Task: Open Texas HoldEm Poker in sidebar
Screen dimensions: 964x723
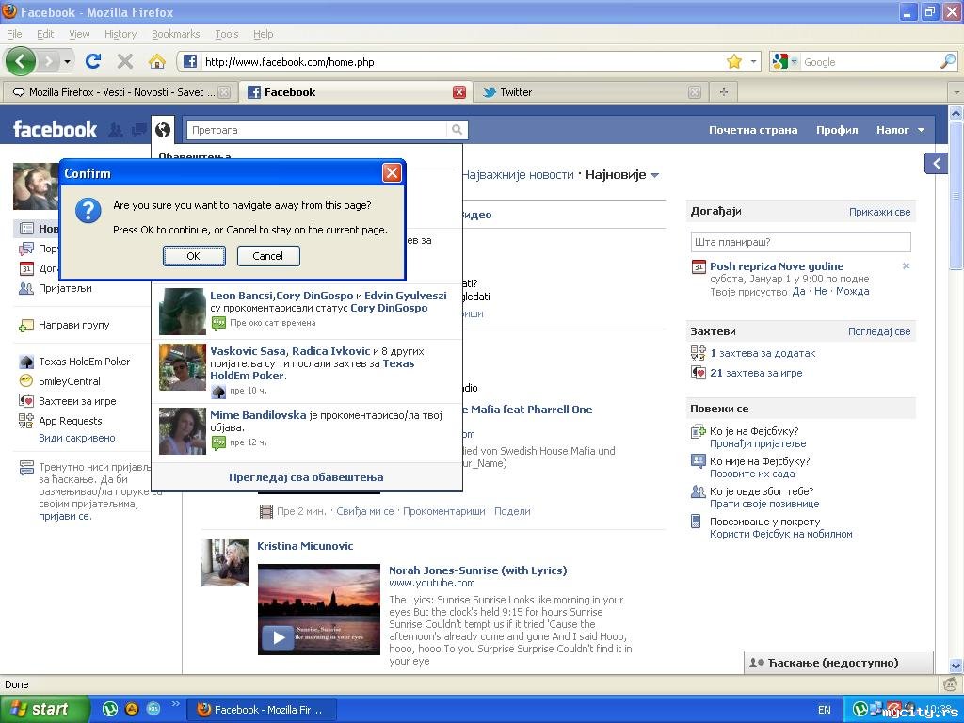Action: click(x=84, y=361)
